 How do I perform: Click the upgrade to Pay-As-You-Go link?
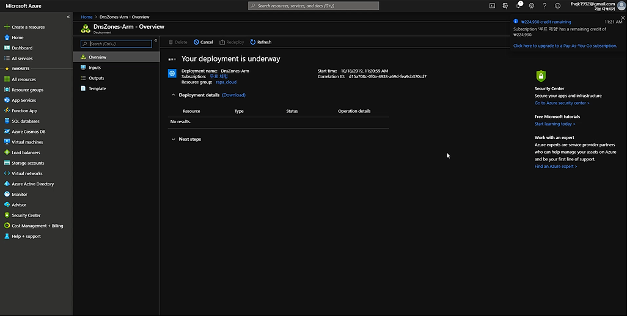tap(565, 46)
